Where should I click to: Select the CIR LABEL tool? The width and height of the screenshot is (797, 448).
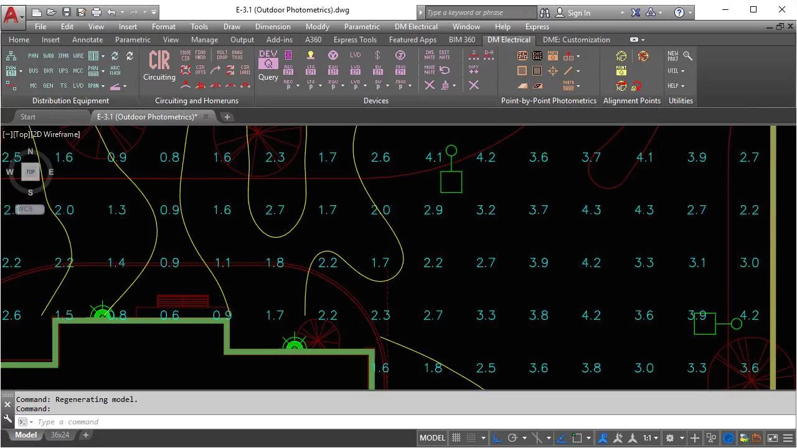245,70
